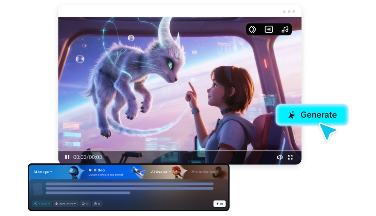This screenshot has height=216, width=376.
Task: Click the diamond frame interpolation icon
Action: point(252,29)
